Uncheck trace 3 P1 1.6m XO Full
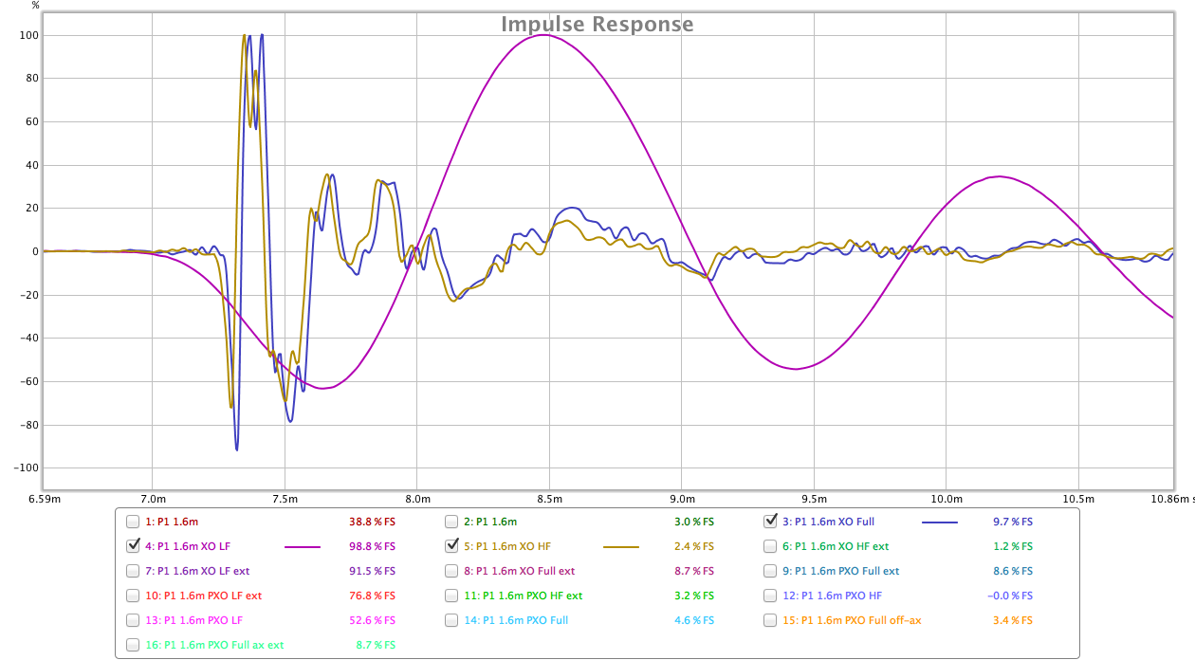The image size is (1195, 660). pos(770,521)
